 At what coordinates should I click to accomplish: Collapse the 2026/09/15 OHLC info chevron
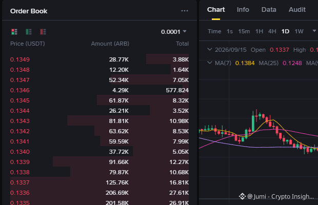click(210, 49)
